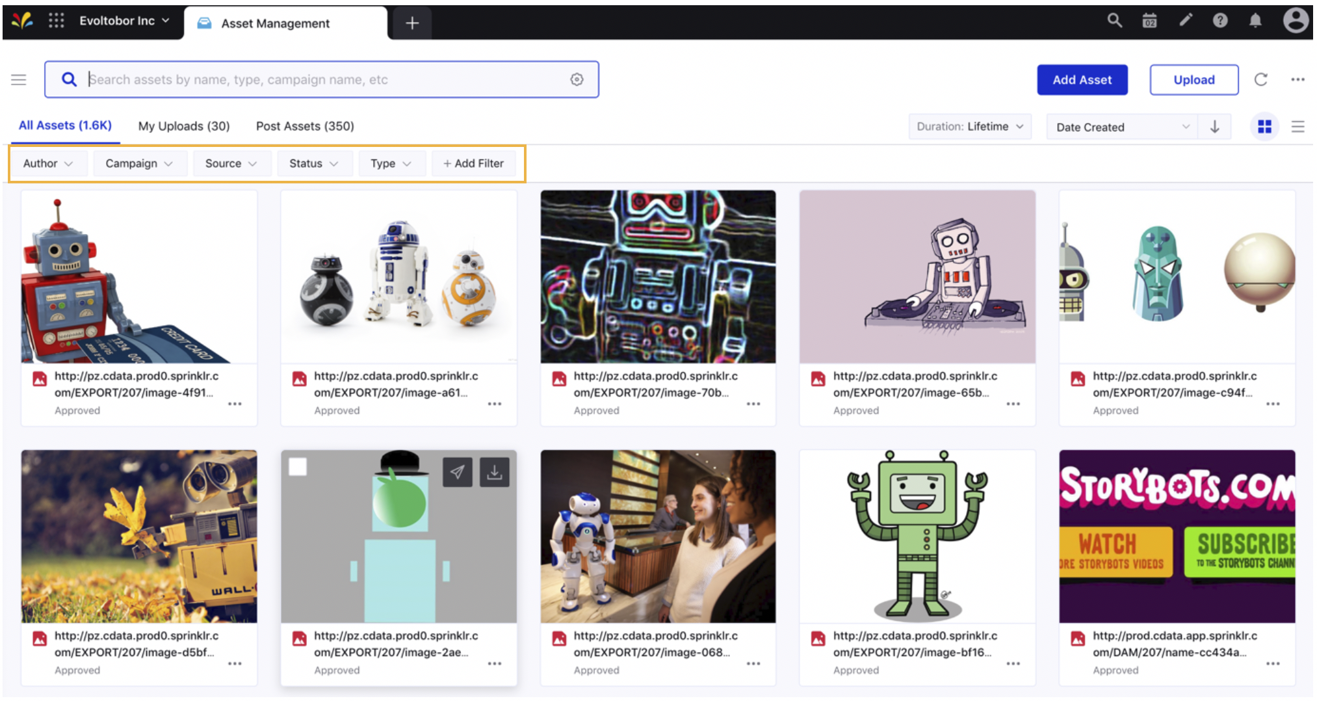The image size is (1317, 701).
Task: Click Approved status under image-70b asset
Action: pos(596,410)
